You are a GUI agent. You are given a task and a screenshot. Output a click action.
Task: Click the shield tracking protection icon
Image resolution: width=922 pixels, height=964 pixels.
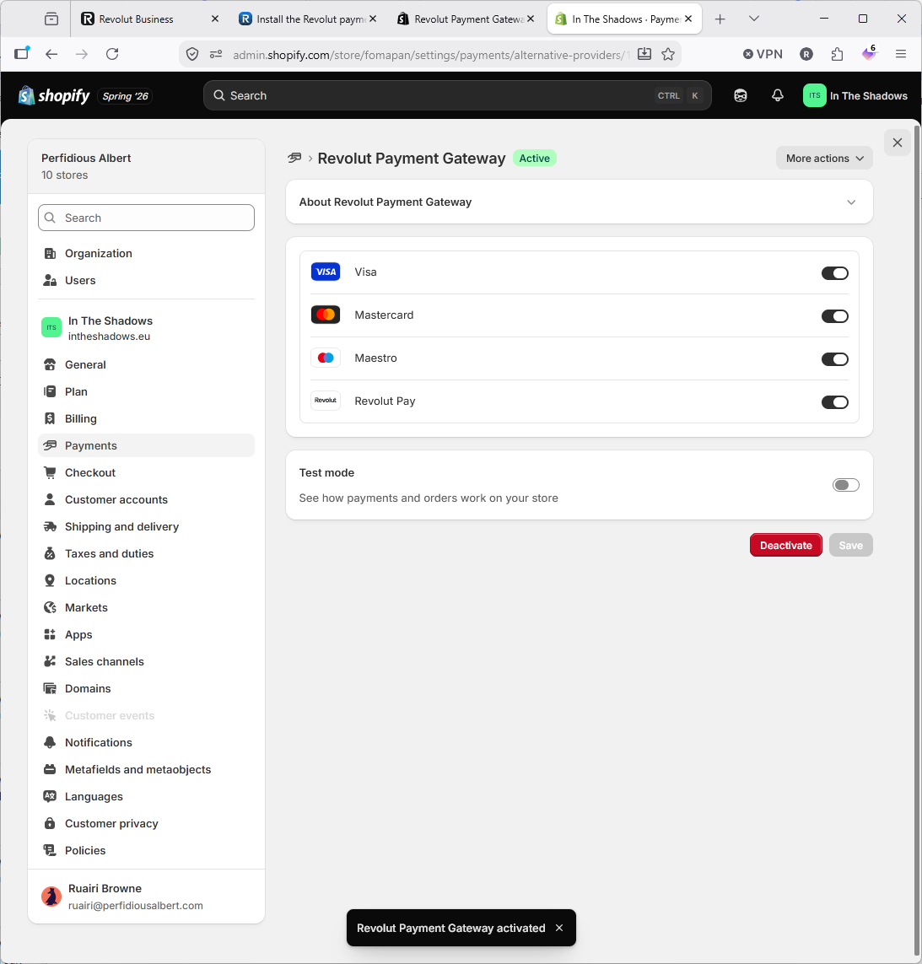[192, 54]
